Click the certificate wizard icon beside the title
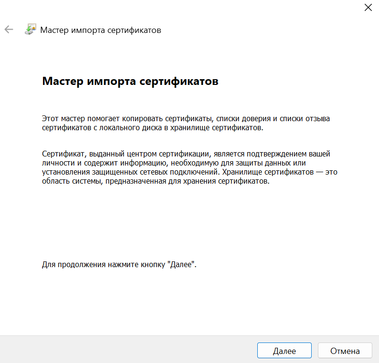 [x=30, y=30]
